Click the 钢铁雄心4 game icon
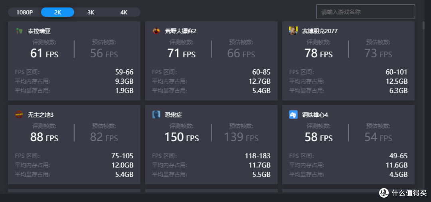Screen dimensions: 431x202 click(293, 114)
